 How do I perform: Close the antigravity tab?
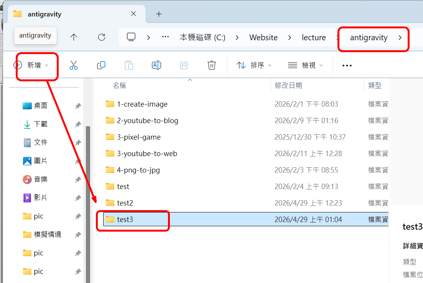coord(133,14)
